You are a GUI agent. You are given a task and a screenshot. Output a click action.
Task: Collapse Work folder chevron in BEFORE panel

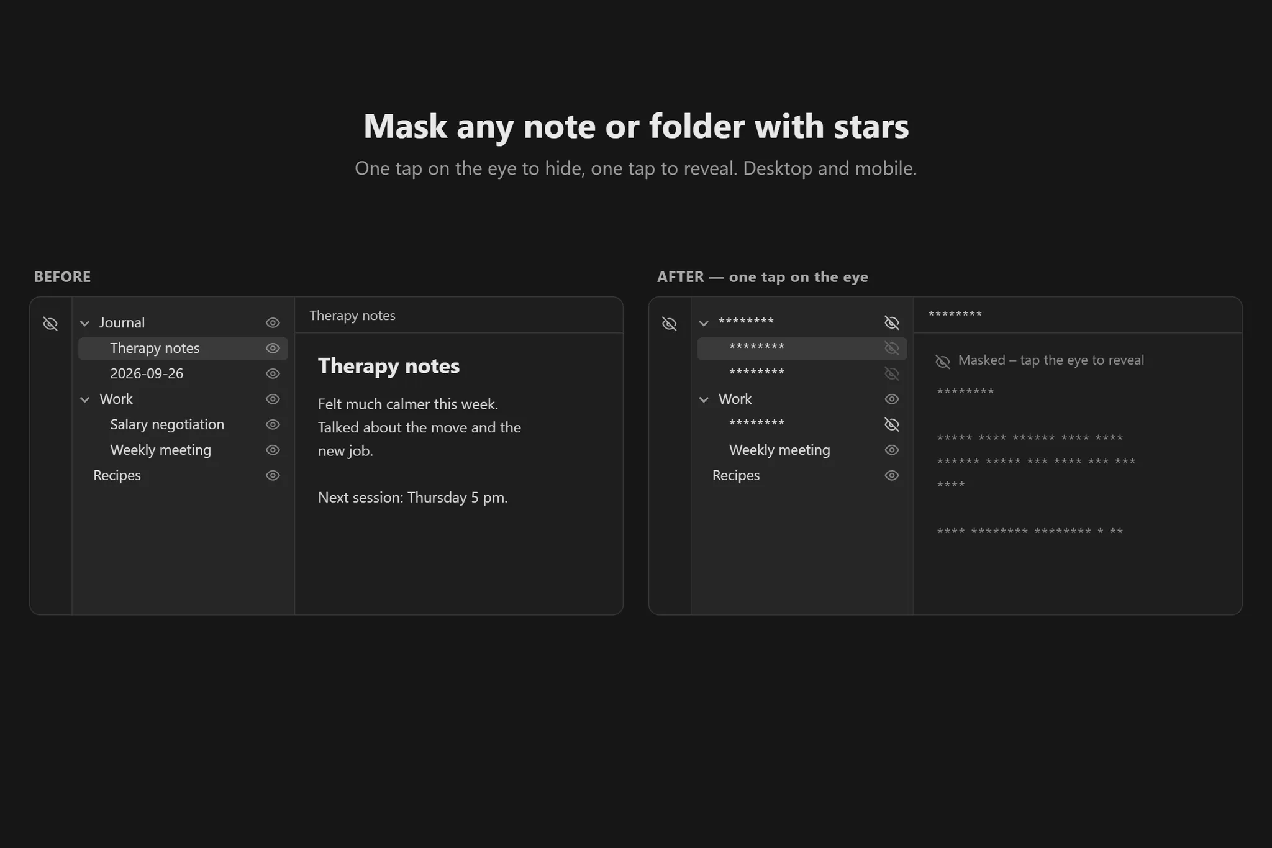coord(85,399)
